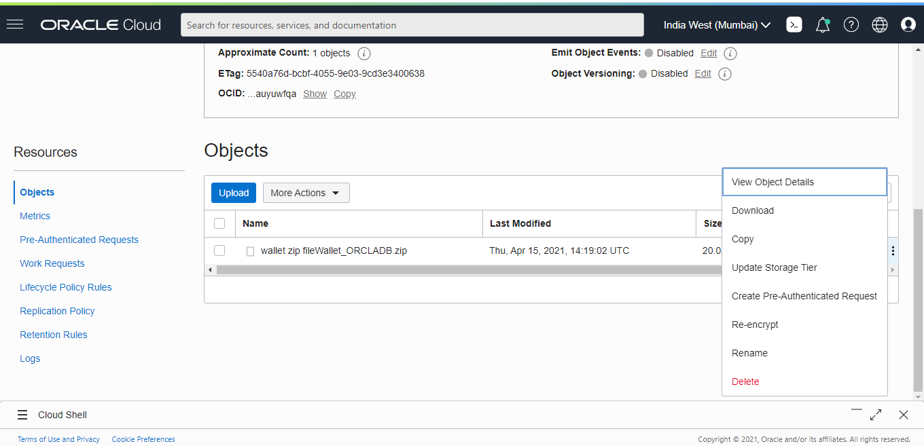Open the hamburger navigation menu
Image resolution: width=924 pixels, height=446 pixels.
click(15, 24)
